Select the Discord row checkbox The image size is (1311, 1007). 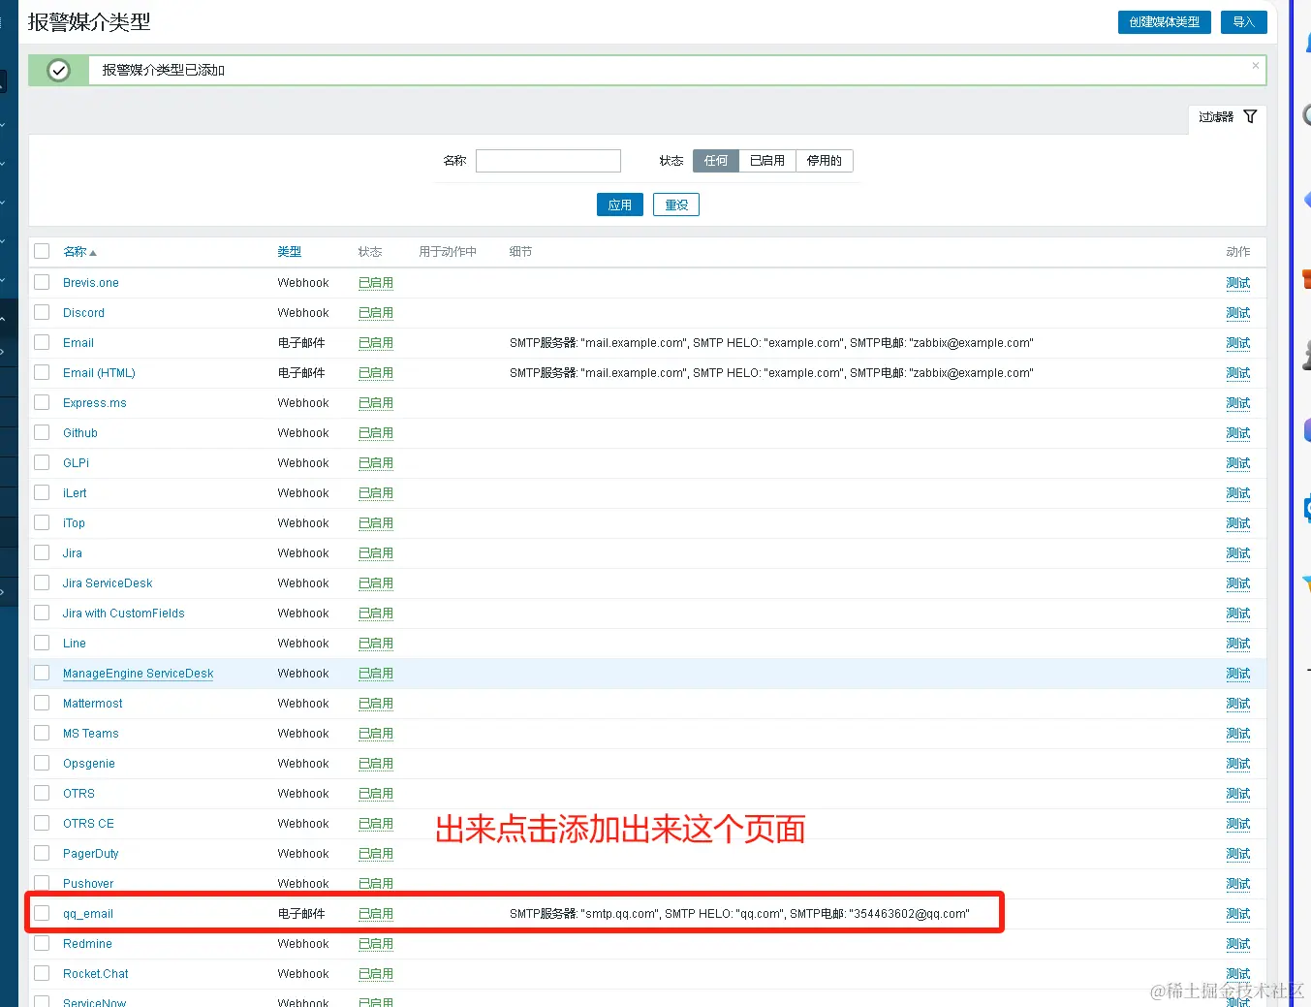pos(42,312)
